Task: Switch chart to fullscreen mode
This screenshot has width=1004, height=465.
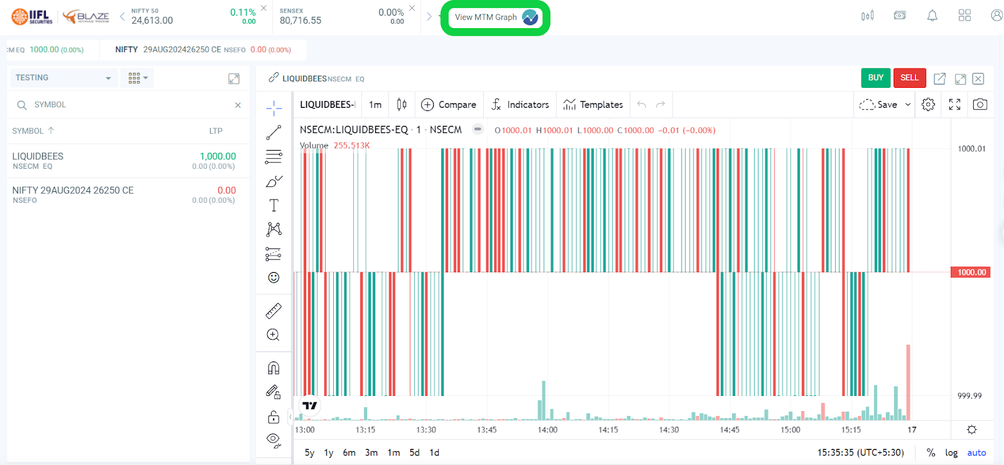Action: [x=954, y=105]
